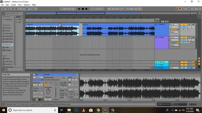Click the sample Edit button

coord(47,82)
